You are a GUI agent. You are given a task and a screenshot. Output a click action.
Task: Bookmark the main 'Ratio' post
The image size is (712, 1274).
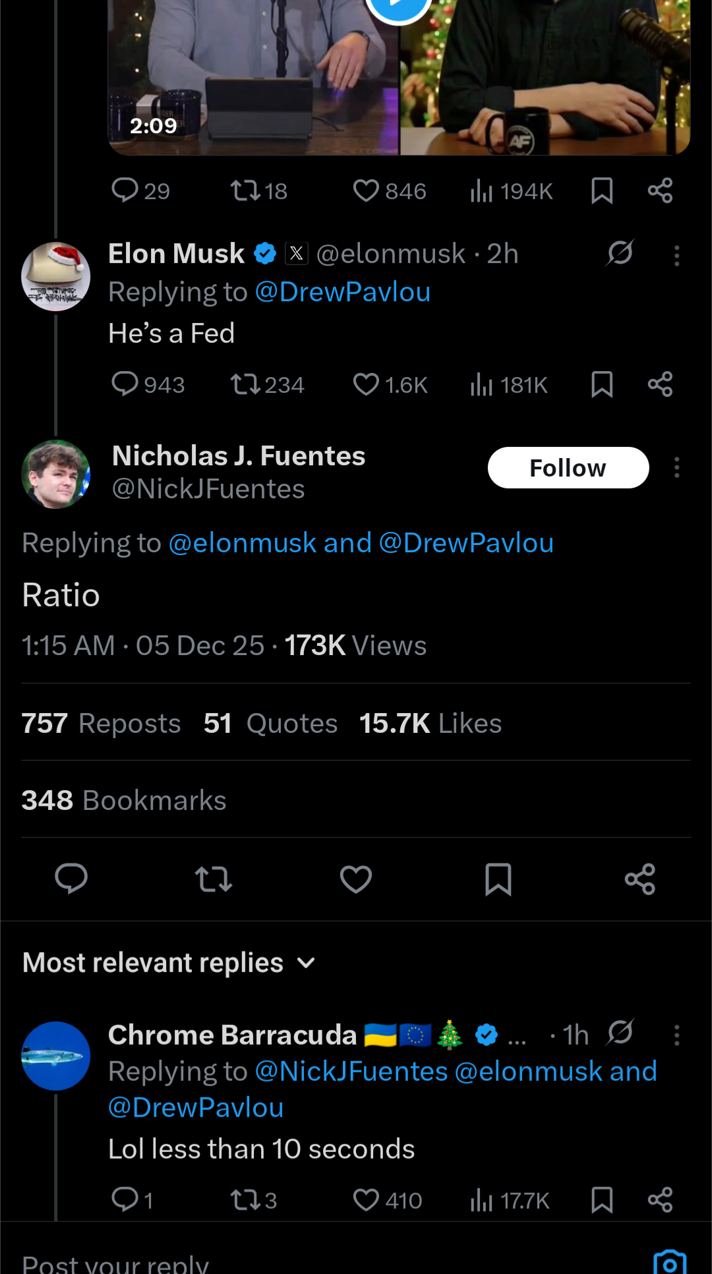[x=498, y=879]
